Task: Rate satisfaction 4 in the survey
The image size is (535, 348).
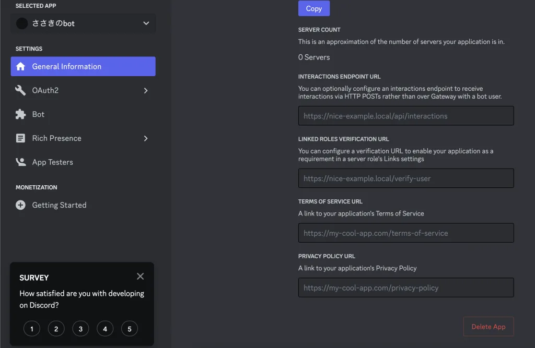Action: coord(105,329)
